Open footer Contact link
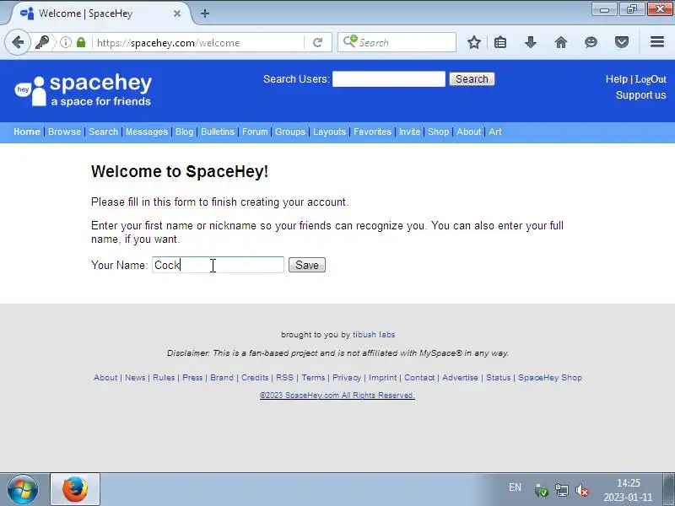The height and width of the screenshot is (506, 675). point(419,377)
